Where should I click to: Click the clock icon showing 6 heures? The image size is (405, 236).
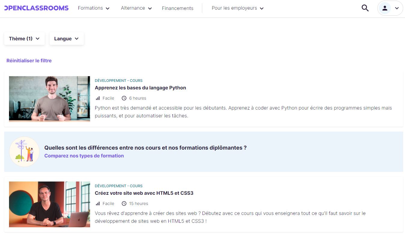point(124,98)
